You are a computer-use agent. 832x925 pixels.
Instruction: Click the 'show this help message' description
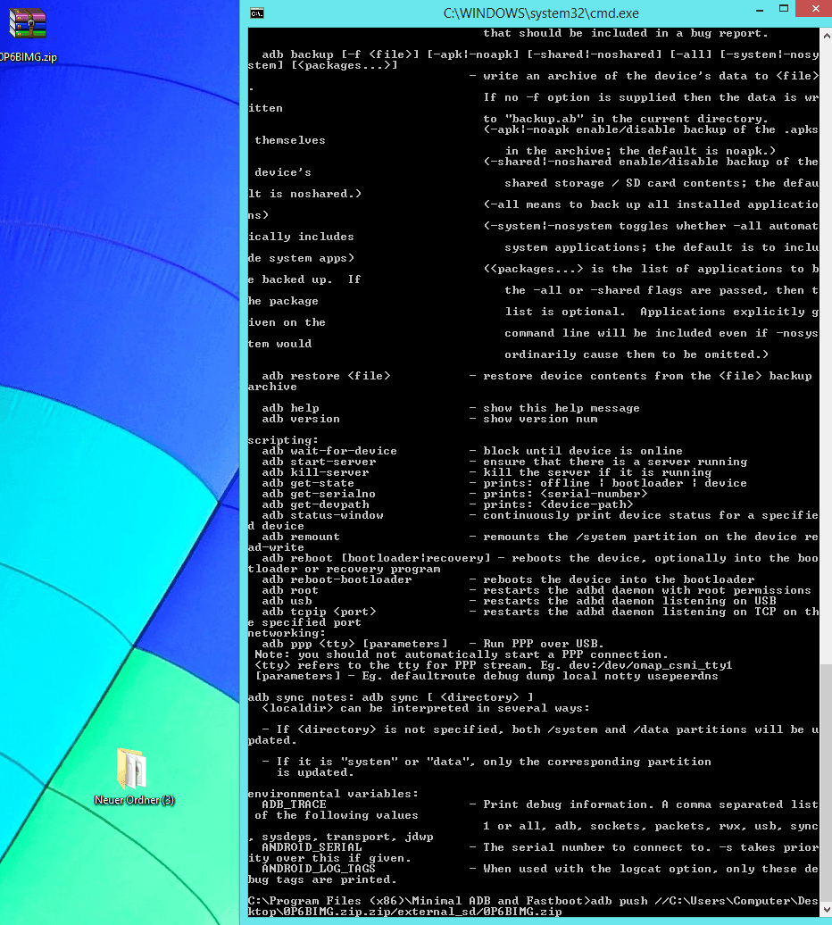(561, 408)
